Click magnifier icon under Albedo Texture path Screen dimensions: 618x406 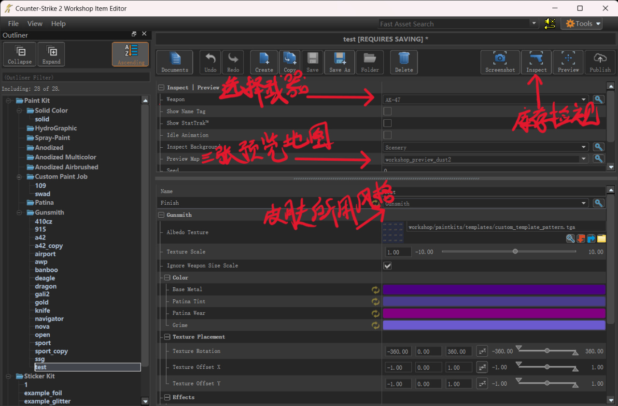(571, 238)
